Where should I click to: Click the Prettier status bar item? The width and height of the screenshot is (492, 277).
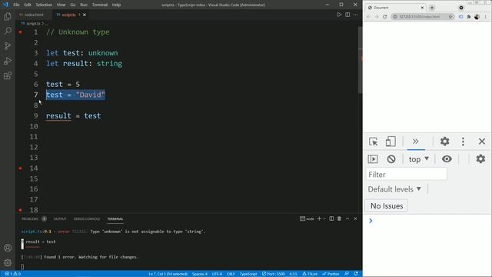click(331, 274)
